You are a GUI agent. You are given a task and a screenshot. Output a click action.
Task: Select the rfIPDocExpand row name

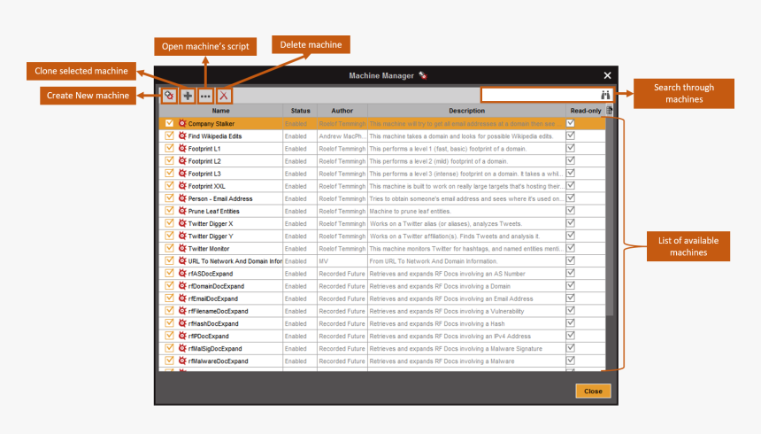point(208,336)
